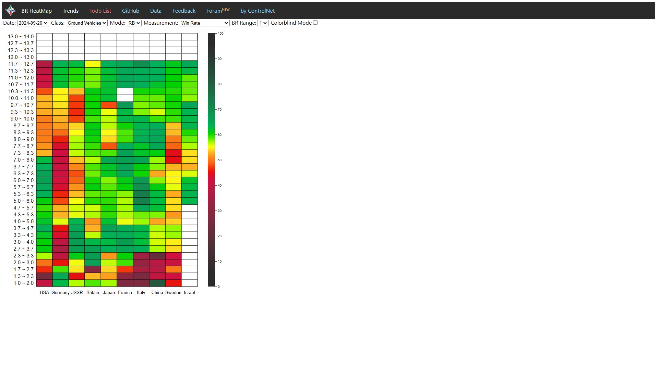
Task: Open the Todo List link
Action: [x=100, y=11]
